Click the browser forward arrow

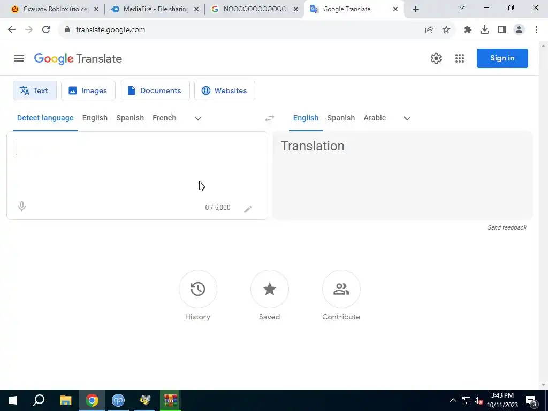click(29, 30)
